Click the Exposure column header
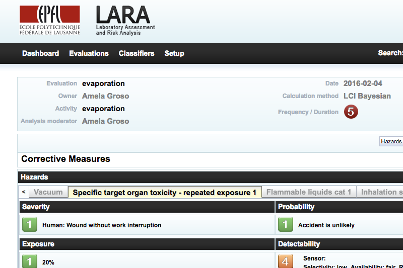 pyautogui.click(x=147, y=244)
